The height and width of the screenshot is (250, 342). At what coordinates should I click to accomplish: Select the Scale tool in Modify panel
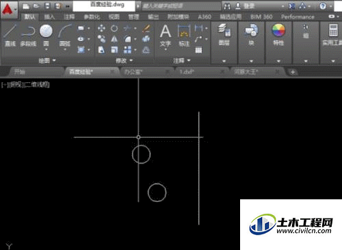coord(114,50)
